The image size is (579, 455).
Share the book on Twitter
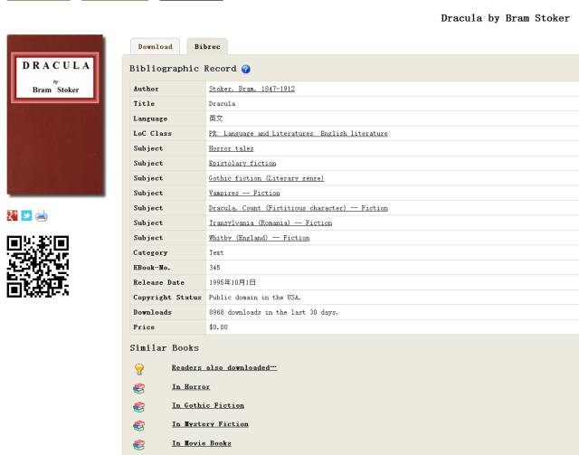tap(26, 215)
